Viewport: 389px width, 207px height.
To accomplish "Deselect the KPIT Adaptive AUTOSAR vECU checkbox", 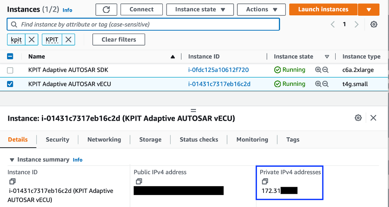I will [10, 84].
